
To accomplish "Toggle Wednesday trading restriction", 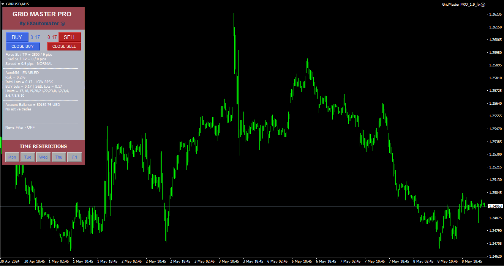I will pos(43,157).
